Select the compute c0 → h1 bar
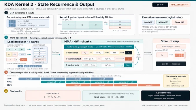The width and height of the screenshot is (196, 110). [53, 82]
